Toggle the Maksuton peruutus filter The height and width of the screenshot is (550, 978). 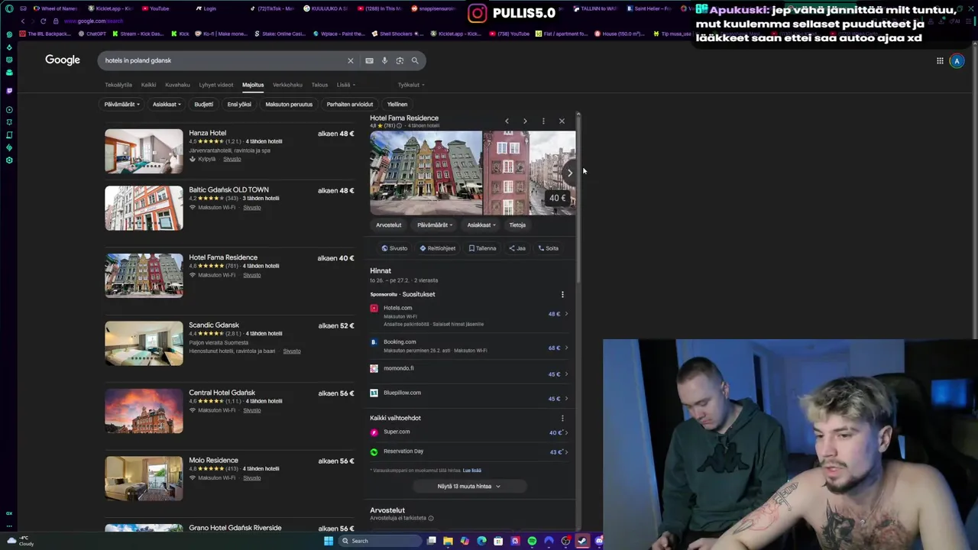289,104
